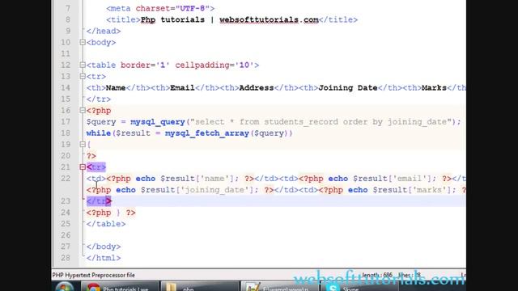This screenshot has width=518, height=291.
Task: Click the 'Email' header text on line 14
Action: click(182, 88)
